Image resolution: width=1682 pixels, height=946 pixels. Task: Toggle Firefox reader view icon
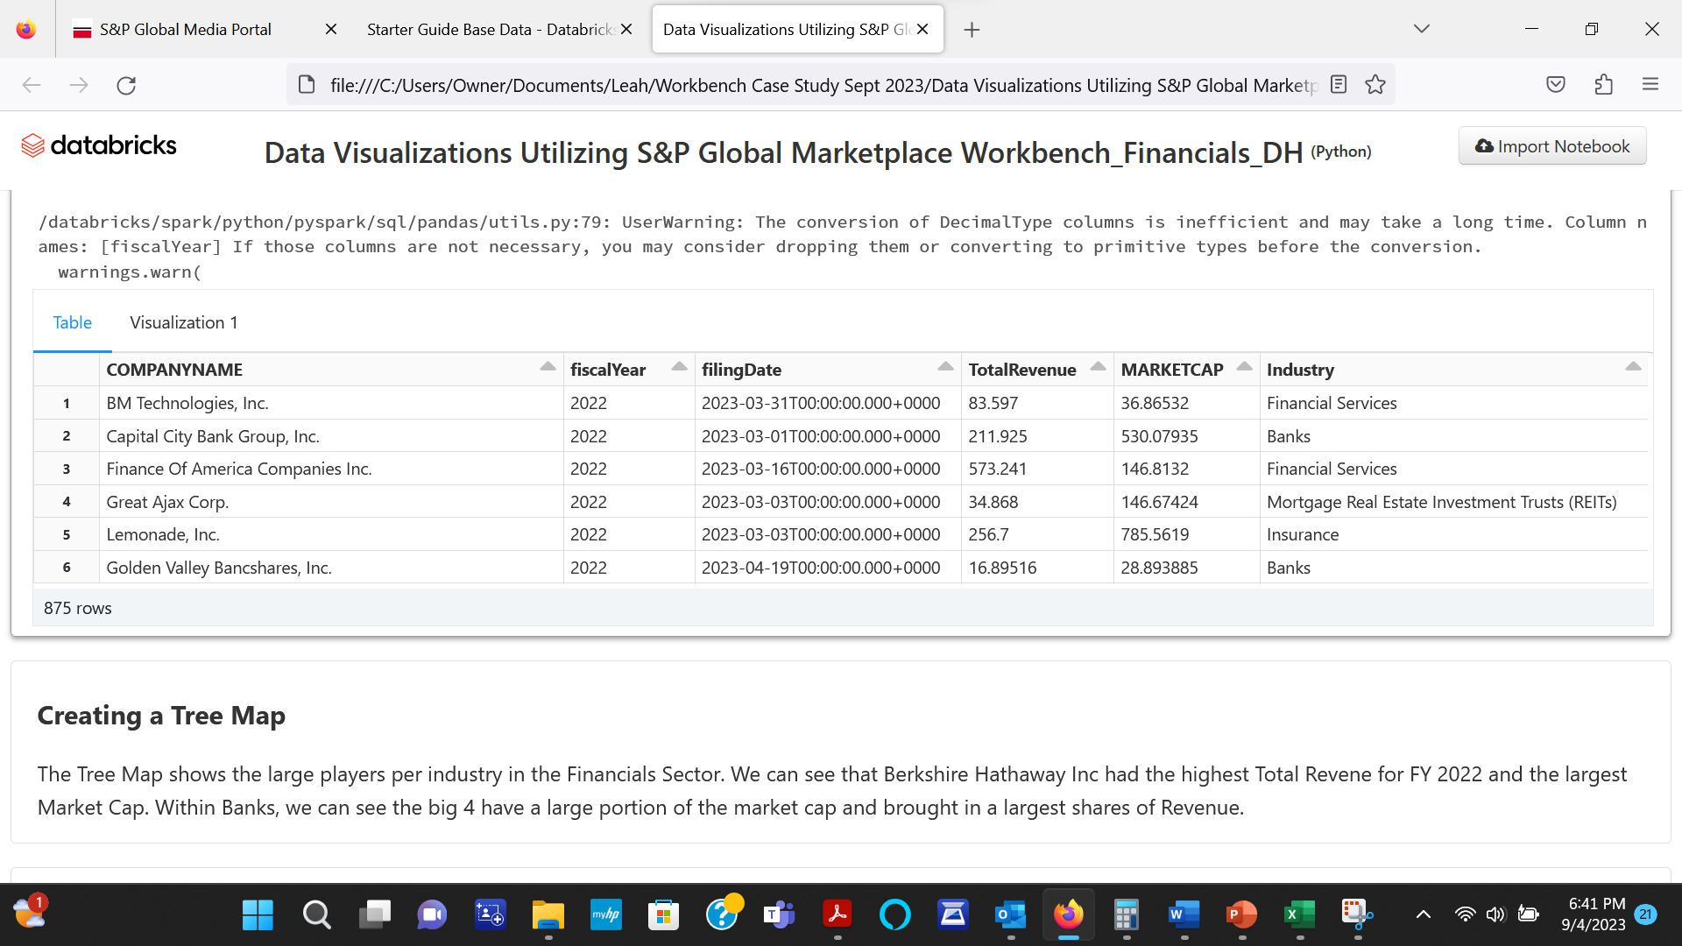point(1339,85)
